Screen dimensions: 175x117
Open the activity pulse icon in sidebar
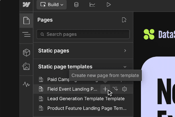26,84
